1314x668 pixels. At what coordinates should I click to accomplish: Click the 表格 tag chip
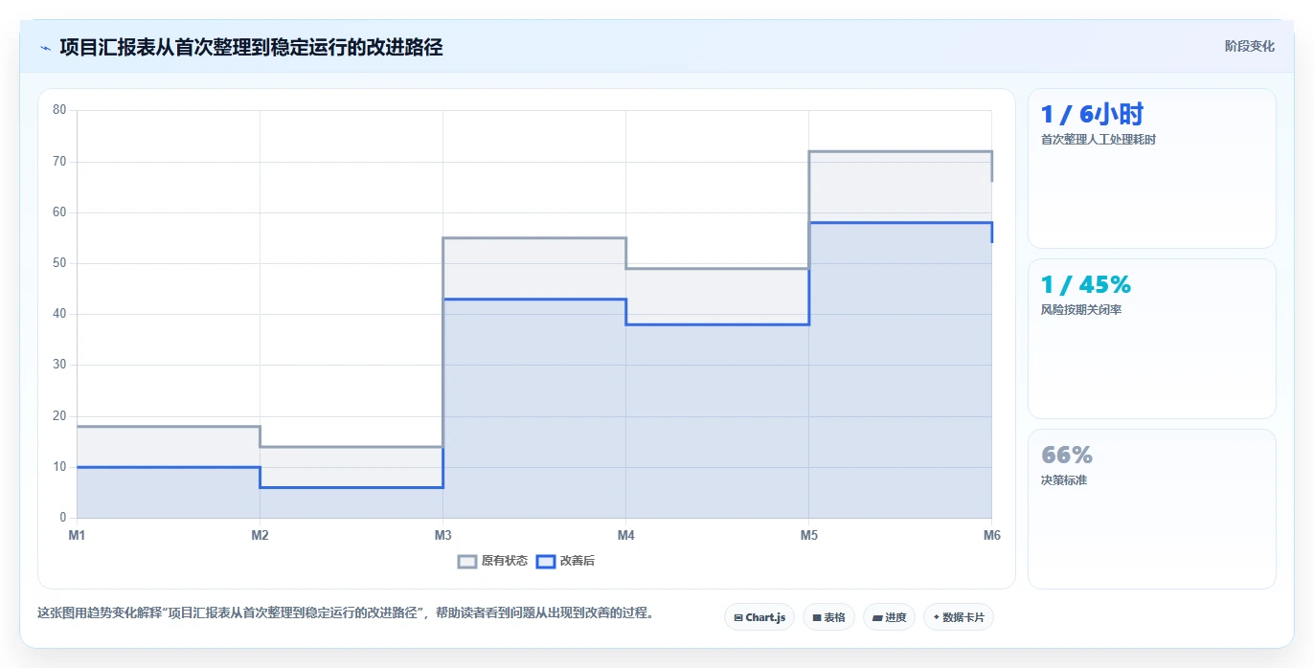click(x=828, y=617)
